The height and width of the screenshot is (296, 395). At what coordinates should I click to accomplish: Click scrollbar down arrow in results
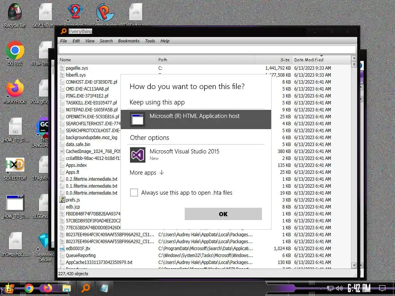pyautogui.click(x=354, y=265)
